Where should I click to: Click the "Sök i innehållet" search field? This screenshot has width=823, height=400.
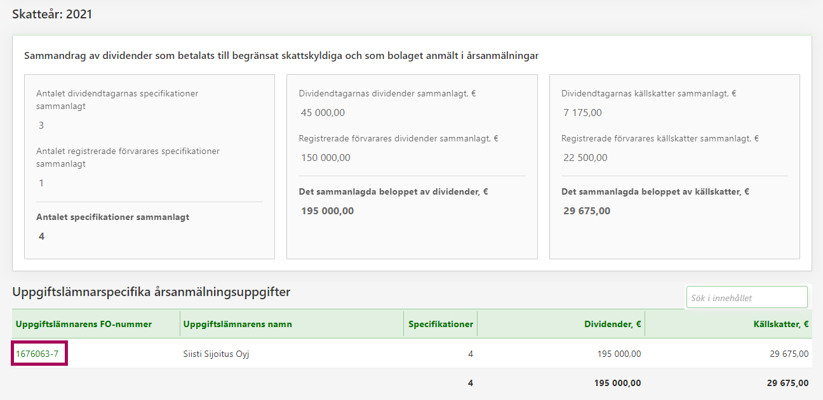746,297
